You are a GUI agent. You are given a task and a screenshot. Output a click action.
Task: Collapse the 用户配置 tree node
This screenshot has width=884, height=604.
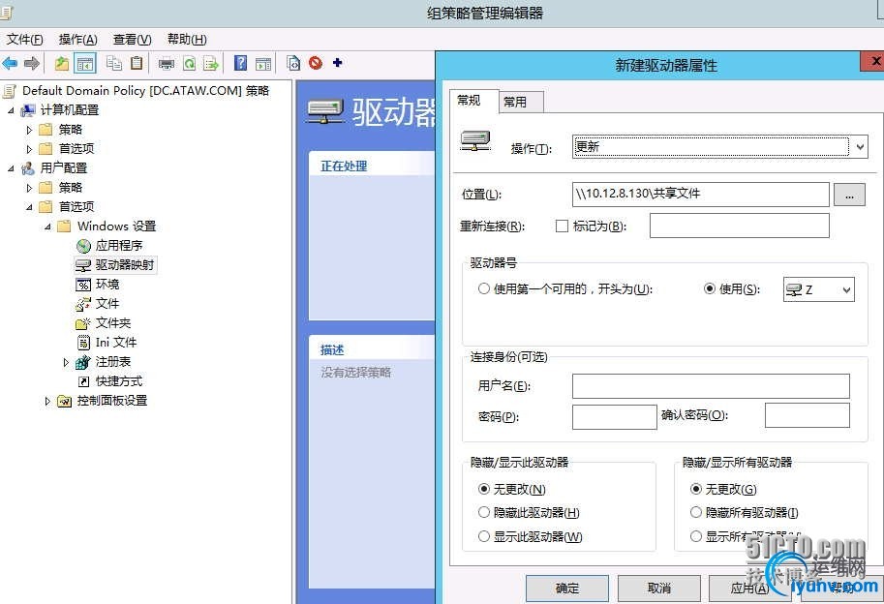tap(11, 168)
